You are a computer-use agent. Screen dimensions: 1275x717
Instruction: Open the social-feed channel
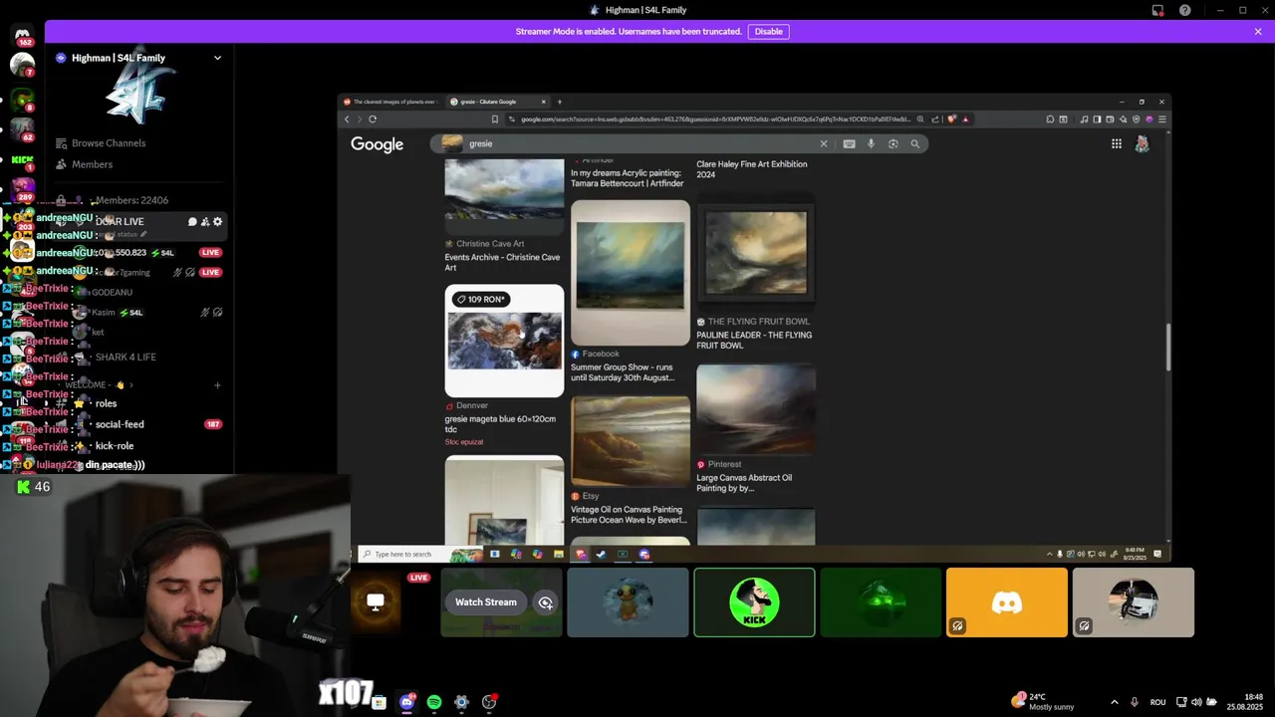click(120, 424)
